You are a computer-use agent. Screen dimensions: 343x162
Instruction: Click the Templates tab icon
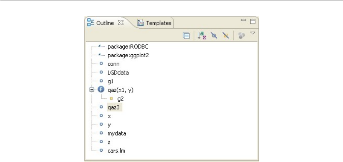[x=140, y=23]
